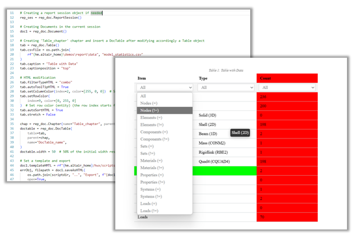Image resolution: width=357 pixels, height=239 pixels.
Task: Select 'Sets (!=)' filter option
Action: coord(164,154)
